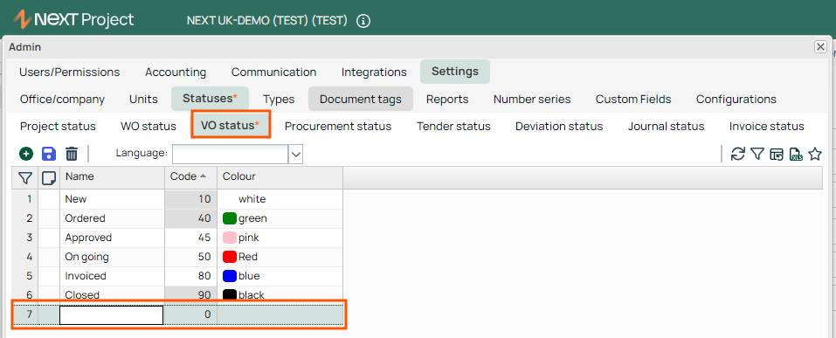Open the filter funnel in the right toolbar
This screenshot has height=338, width=836.
tap(757, 154)
